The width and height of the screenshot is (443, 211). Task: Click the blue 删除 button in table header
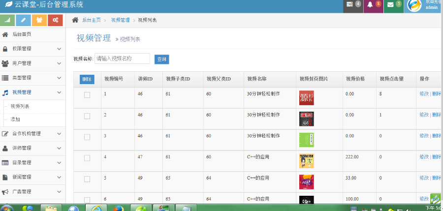tap(87, 79)
